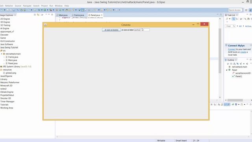Expand Main.java in Package Explorer

[4, 60]
